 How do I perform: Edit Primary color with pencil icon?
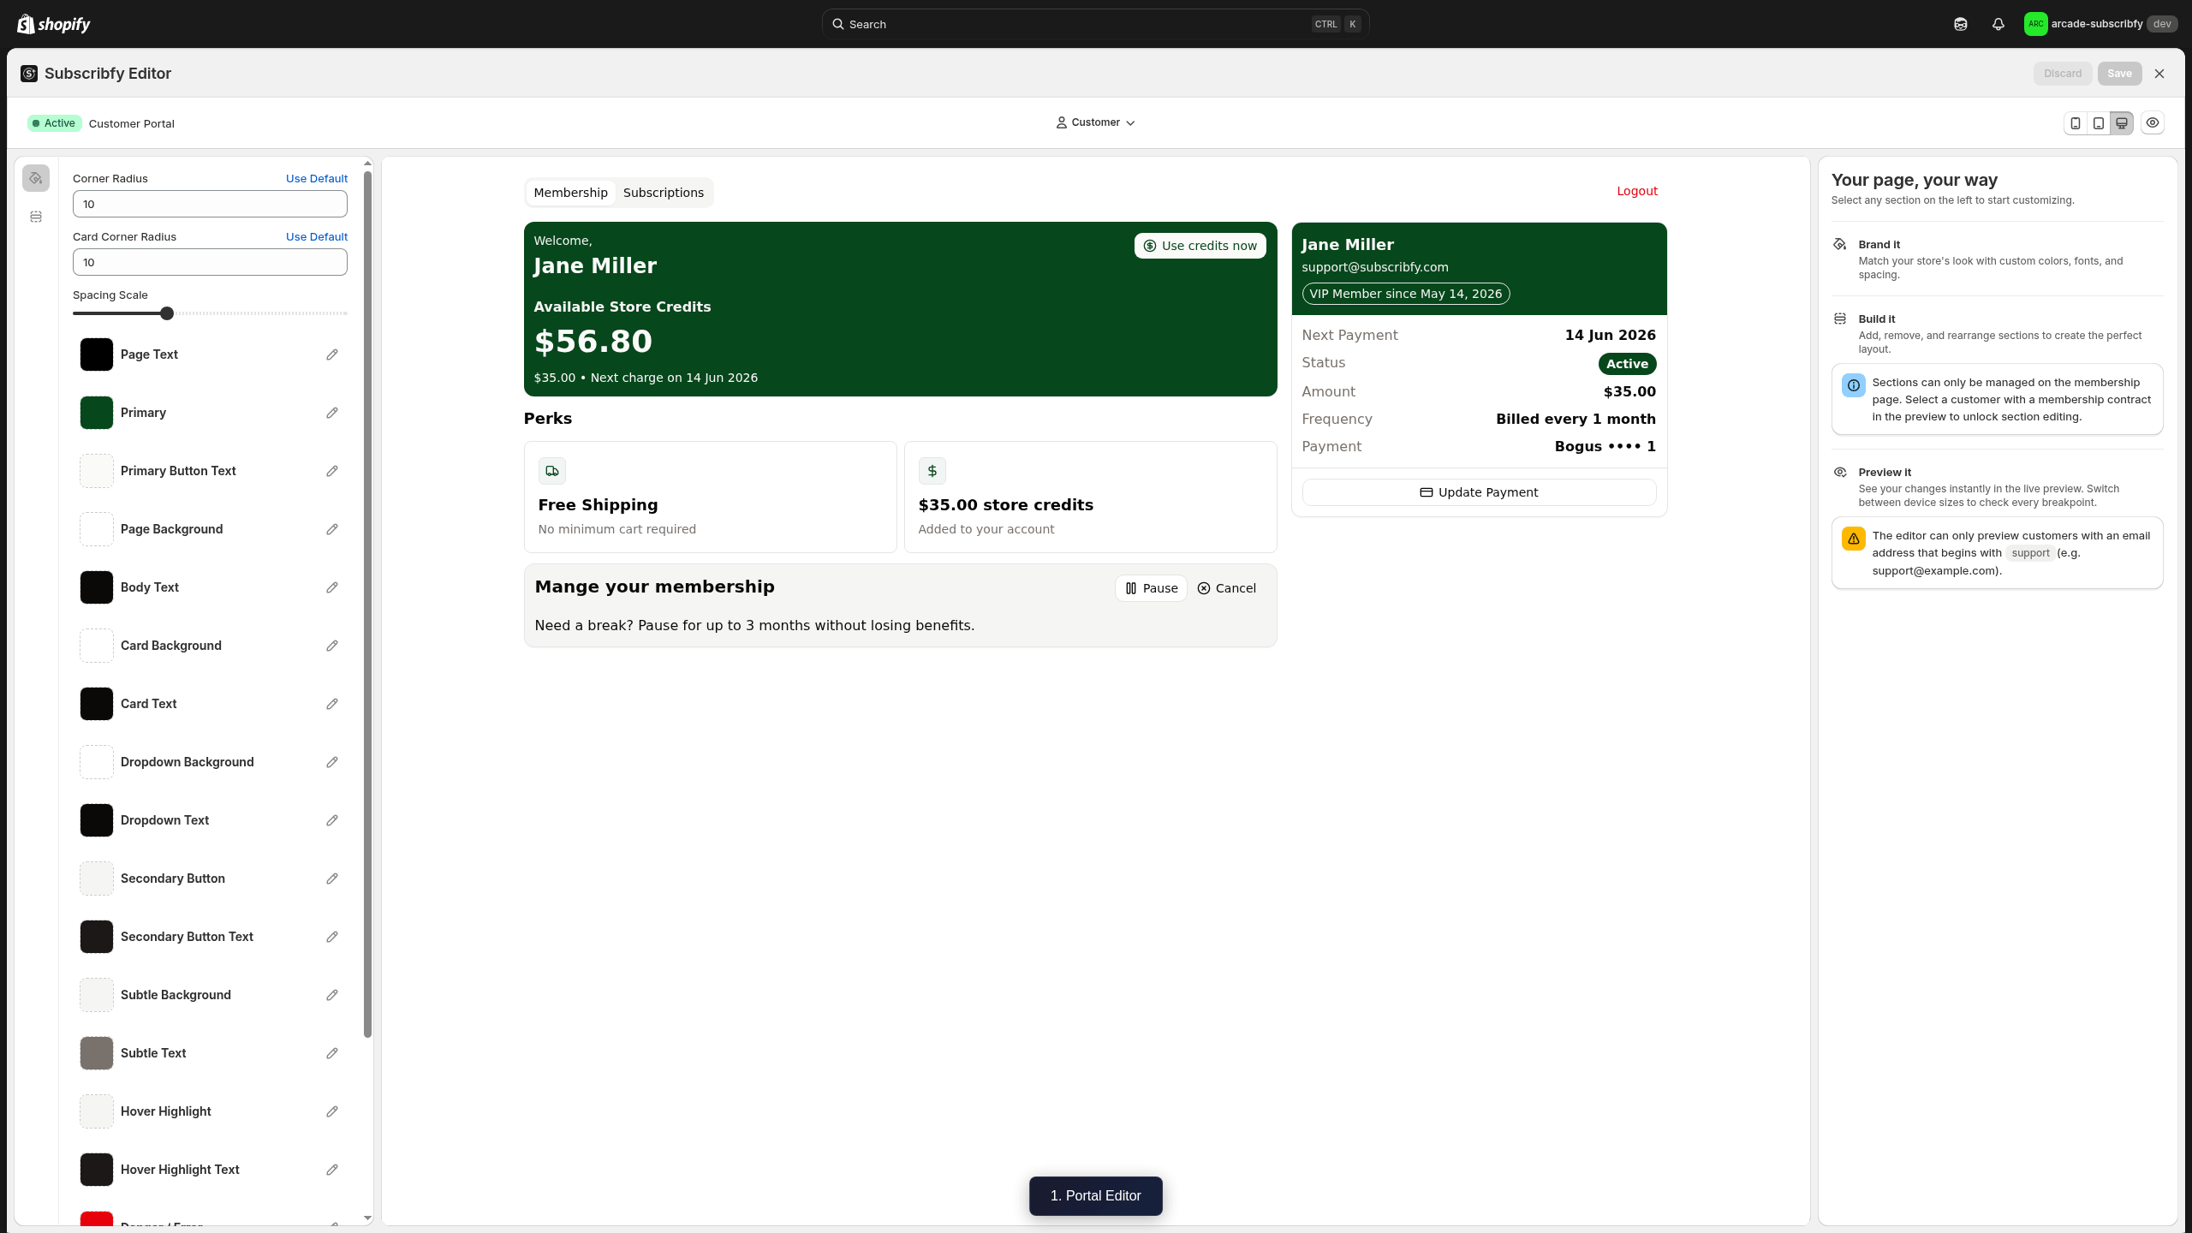tap(332, 413)
